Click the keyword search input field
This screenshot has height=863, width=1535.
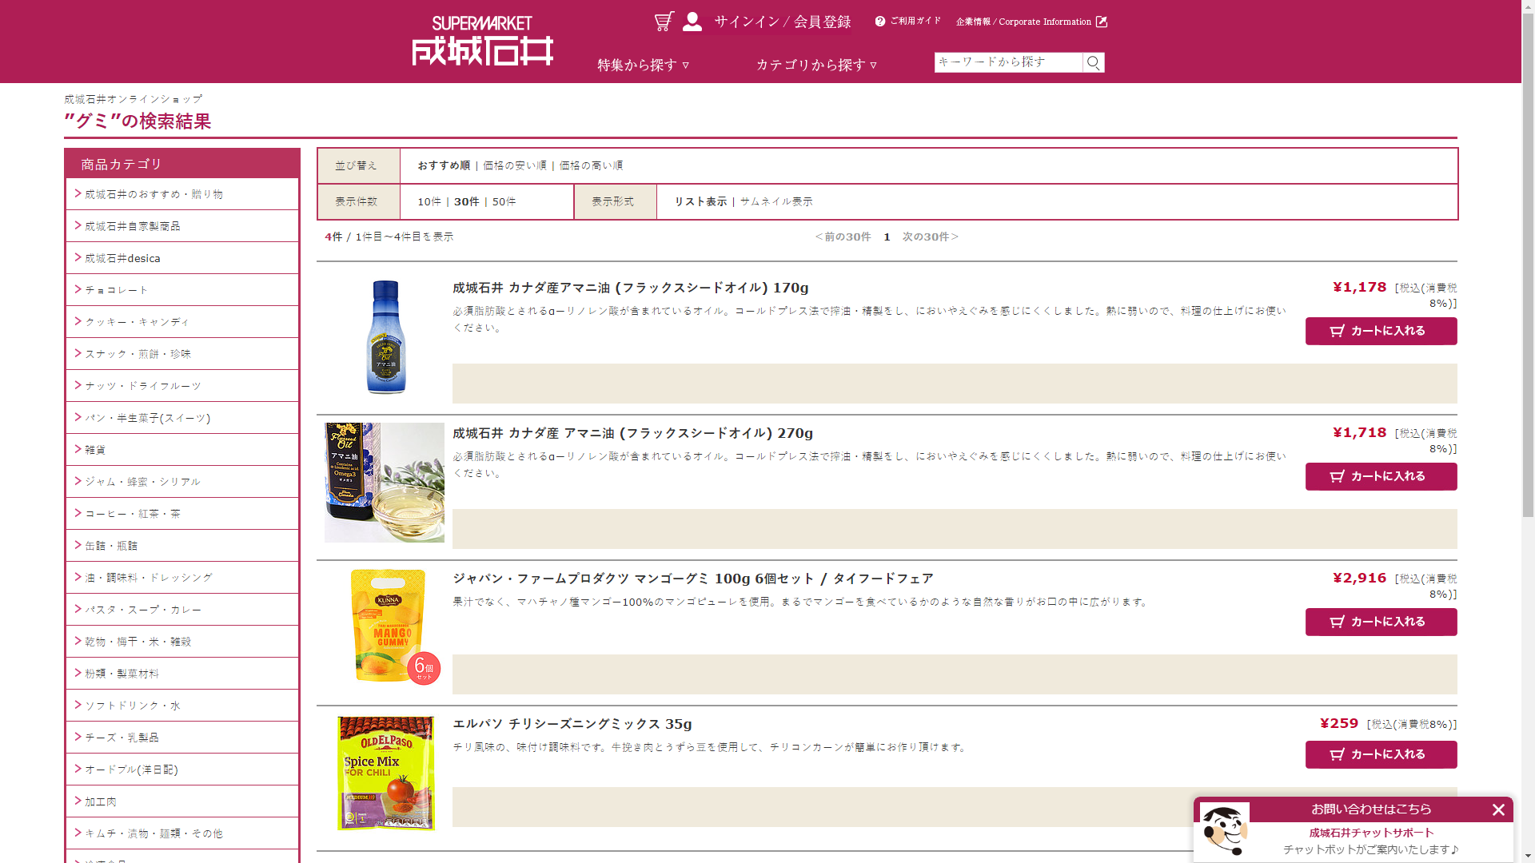click(1007, 62)
